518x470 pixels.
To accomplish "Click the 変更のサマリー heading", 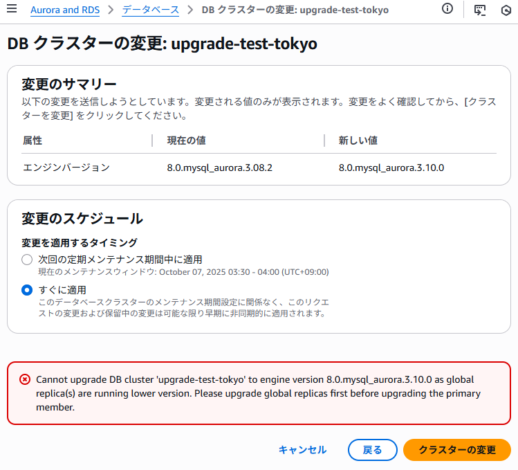I will click(x=68, y=84).
